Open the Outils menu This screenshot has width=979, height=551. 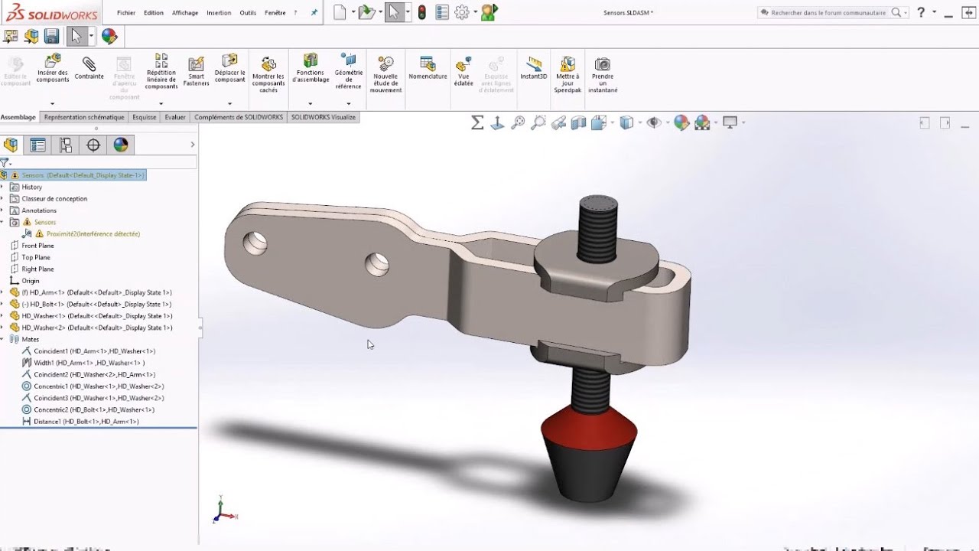[248, 13]
